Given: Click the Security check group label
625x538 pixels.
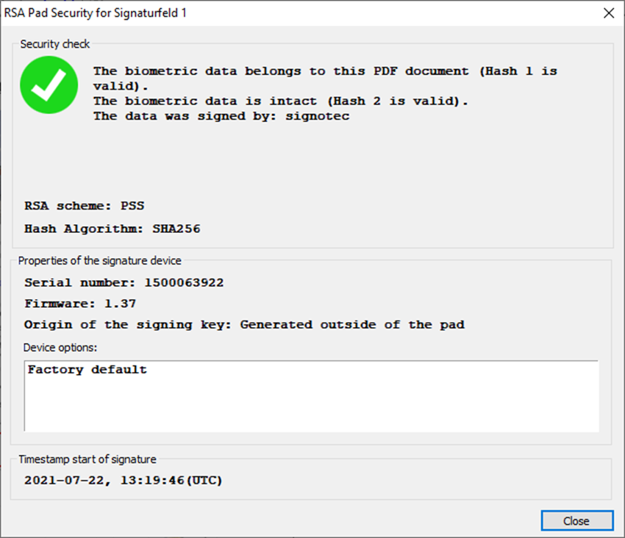Looking at the screenshot, I should (x=55, y=44).
